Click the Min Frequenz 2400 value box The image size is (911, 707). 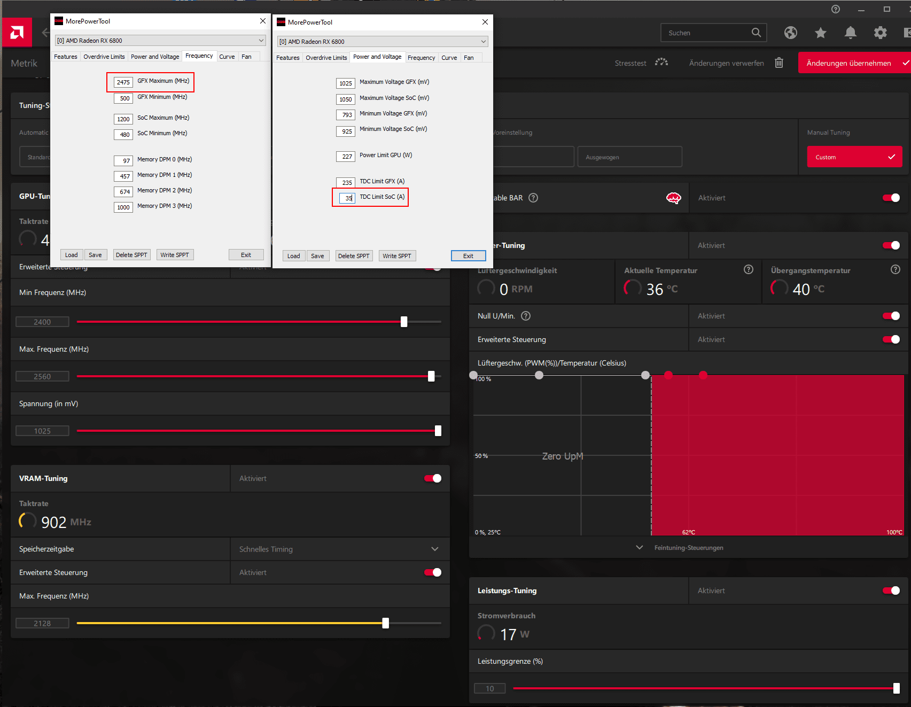pos(42,322)
